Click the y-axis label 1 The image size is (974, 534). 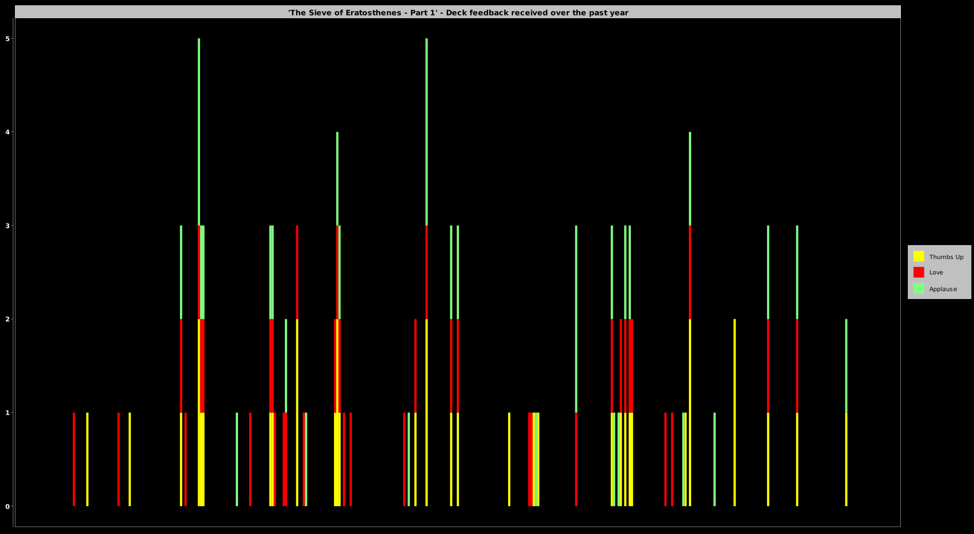click(x=7, y=413)
